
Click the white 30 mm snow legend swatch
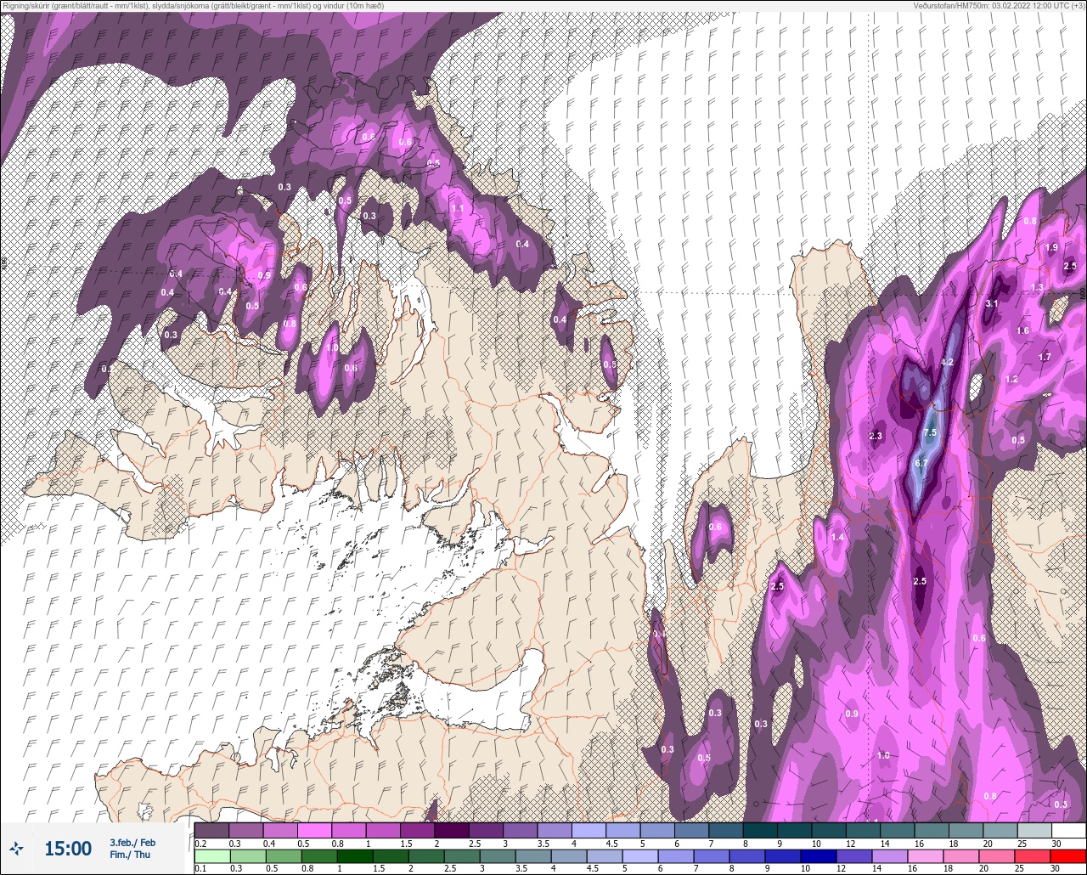coord(1068,830)
